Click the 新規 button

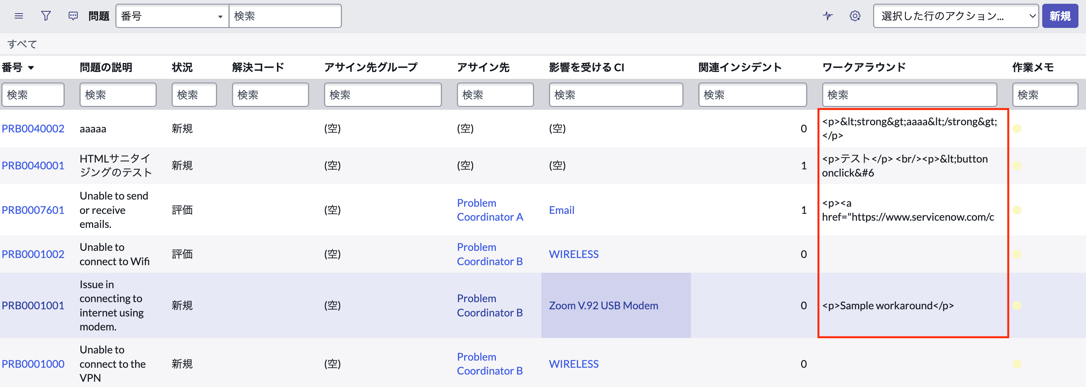(x=1060, y=15)
